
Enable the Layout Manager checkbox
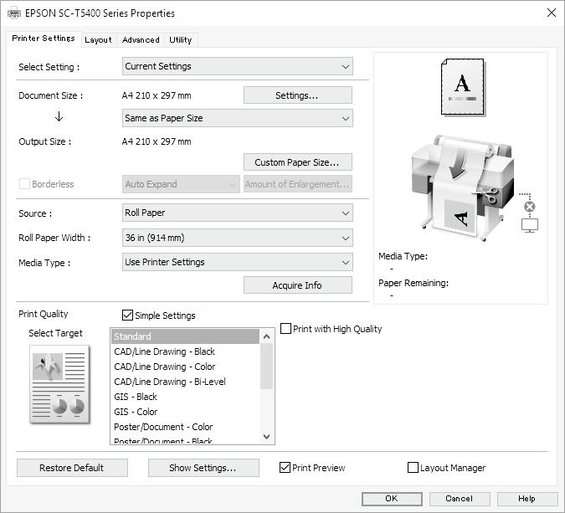click(413, 468)
